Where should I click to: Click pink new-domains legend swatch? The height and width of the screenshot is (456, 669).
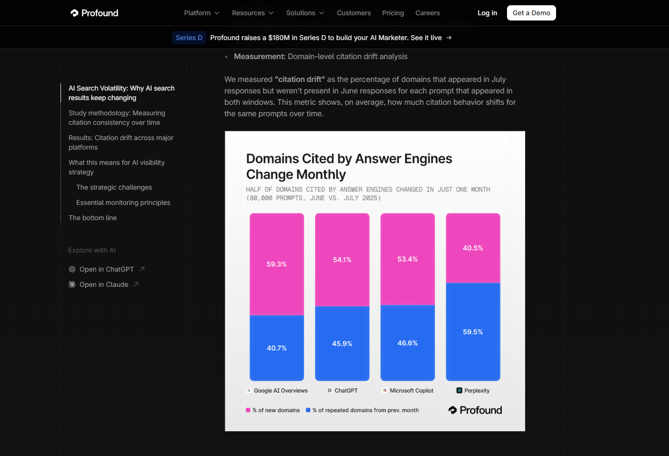[248, 410]
